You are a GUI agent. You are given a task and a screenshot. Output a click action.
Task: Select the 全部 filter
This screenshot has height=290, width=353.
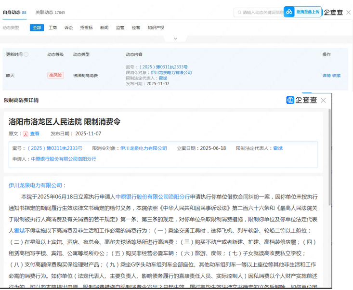[37, 28]
